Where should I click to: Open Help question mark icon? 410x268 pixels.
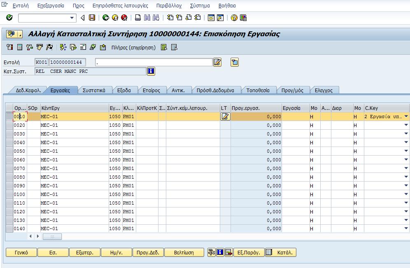tap(234, 18)
